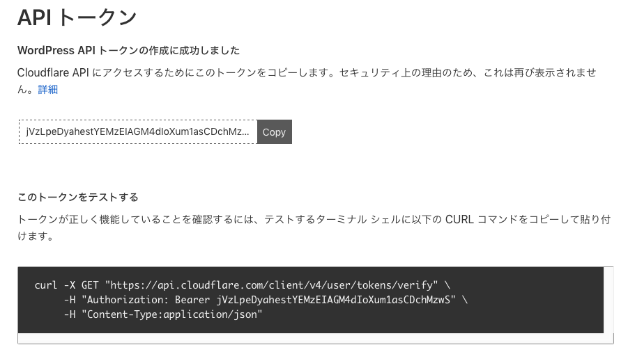Click the bearer token string inside the code block
The width and height of the screenshot is (628, 361).
click(333, 300)
